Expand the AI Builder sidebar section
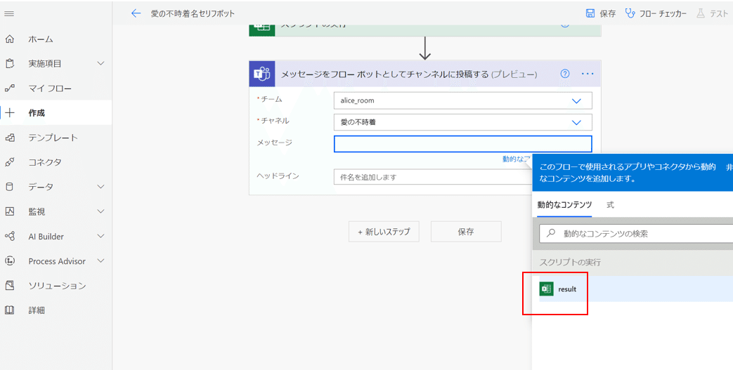The height and width of the screenshot is (370, 733). point(100,237)
